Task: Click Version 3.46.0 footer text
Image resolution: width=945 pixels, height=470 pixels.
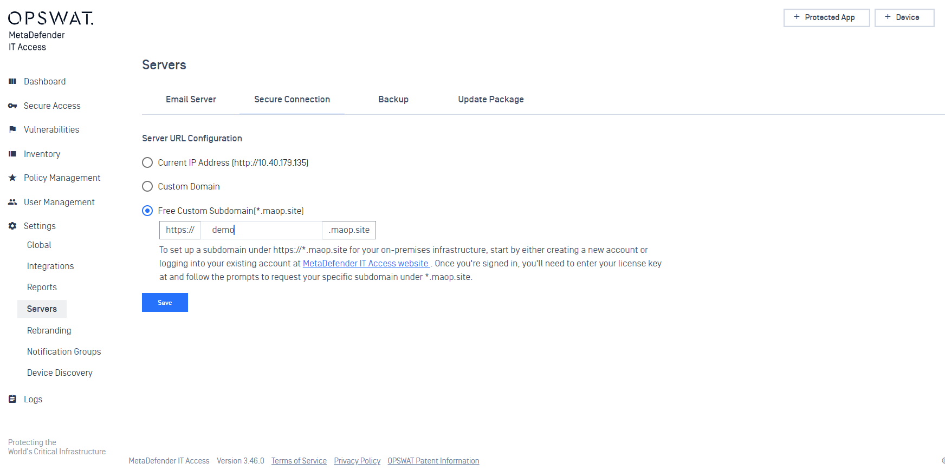Action: pos(241,461)
